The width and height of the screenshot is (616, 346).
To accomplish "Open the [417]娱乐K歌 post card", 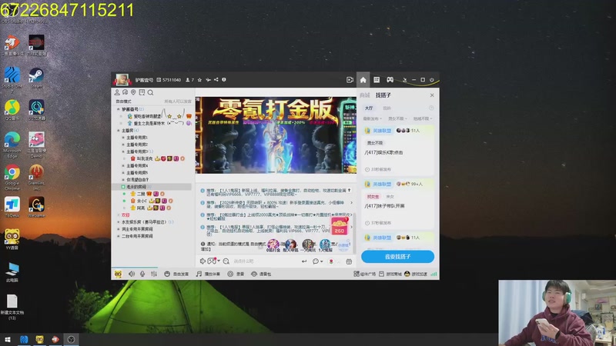I will [397, 150].
